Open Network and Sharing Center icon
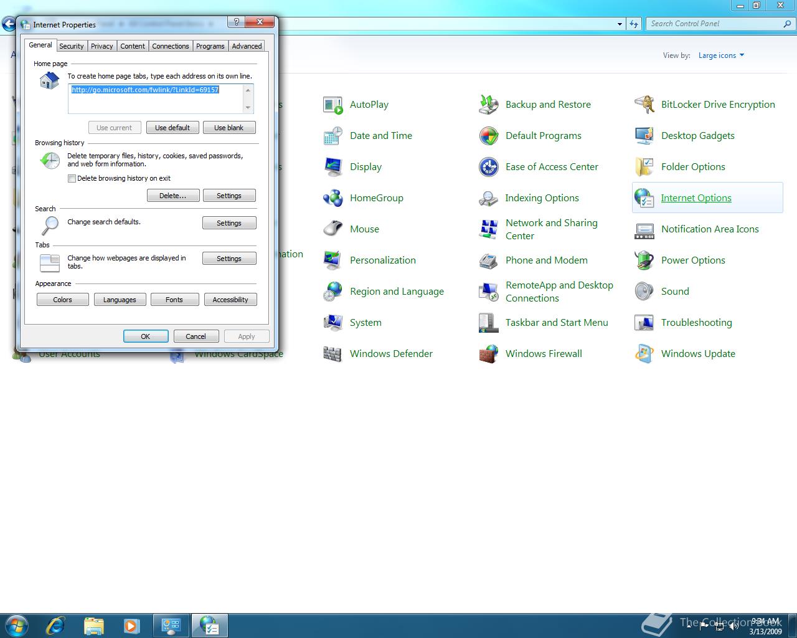This screenshot has height=638, width=797. point(489,229)
